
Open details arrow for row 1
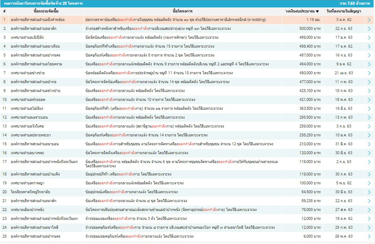[369, 20]
